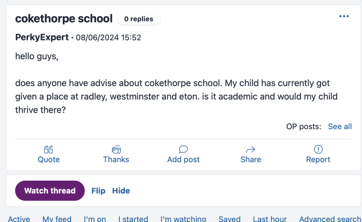Open the Last hour filter
Screen dimensions: 362x222
point(270,219)
